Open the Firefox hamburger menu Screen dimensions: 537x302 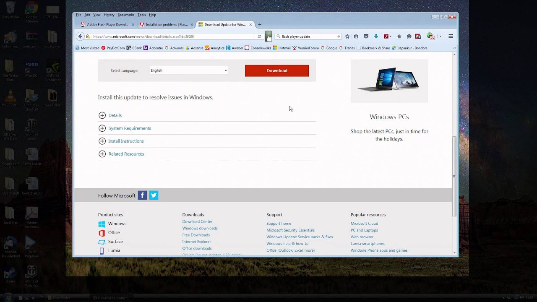(x=451, y=36)
